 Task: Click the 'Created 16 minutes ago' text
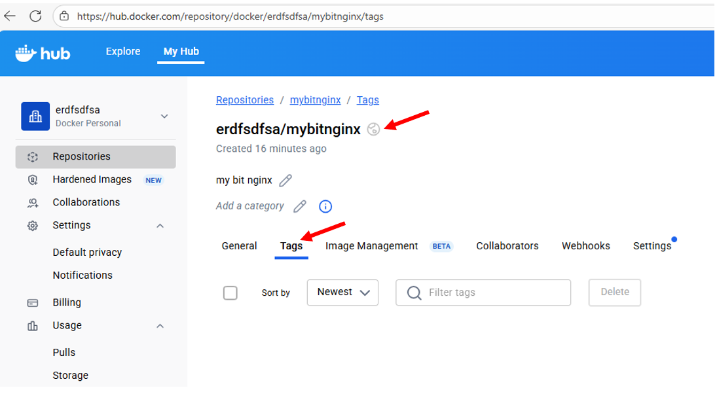point(271,149)
